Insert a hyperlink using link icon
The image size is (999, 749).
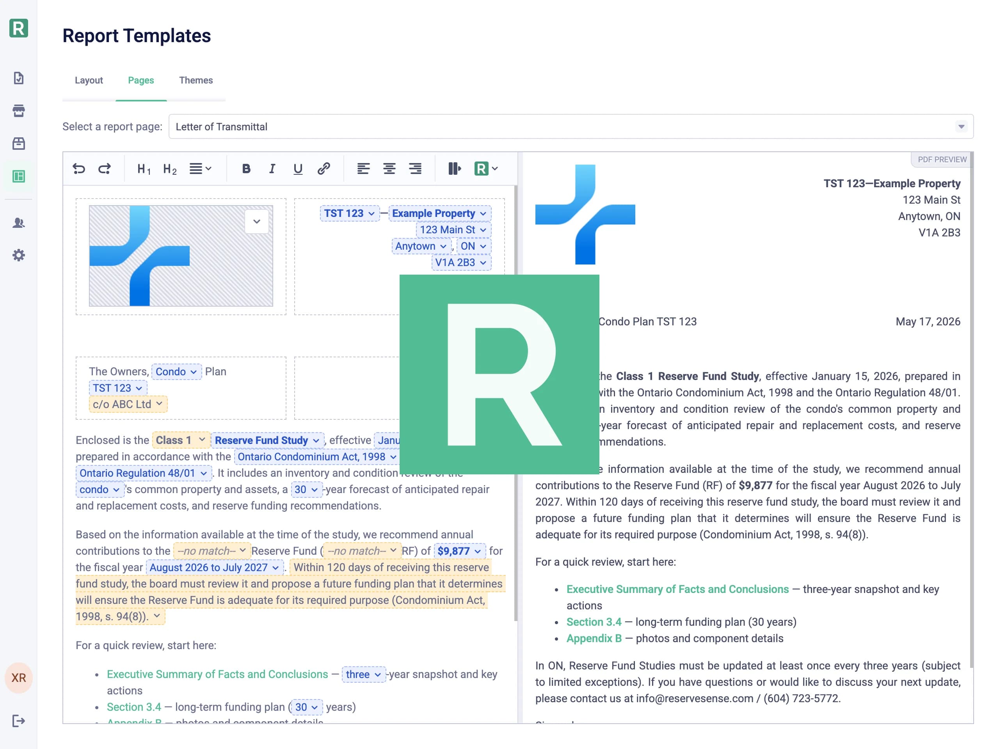324,169
